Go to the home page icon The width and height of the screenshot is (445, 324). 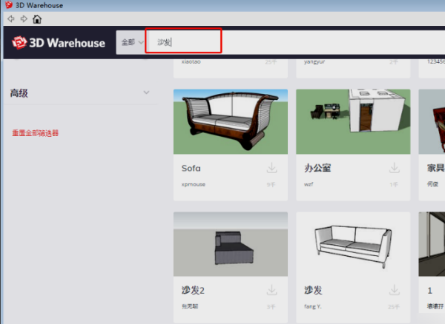[x=37, y=19]
